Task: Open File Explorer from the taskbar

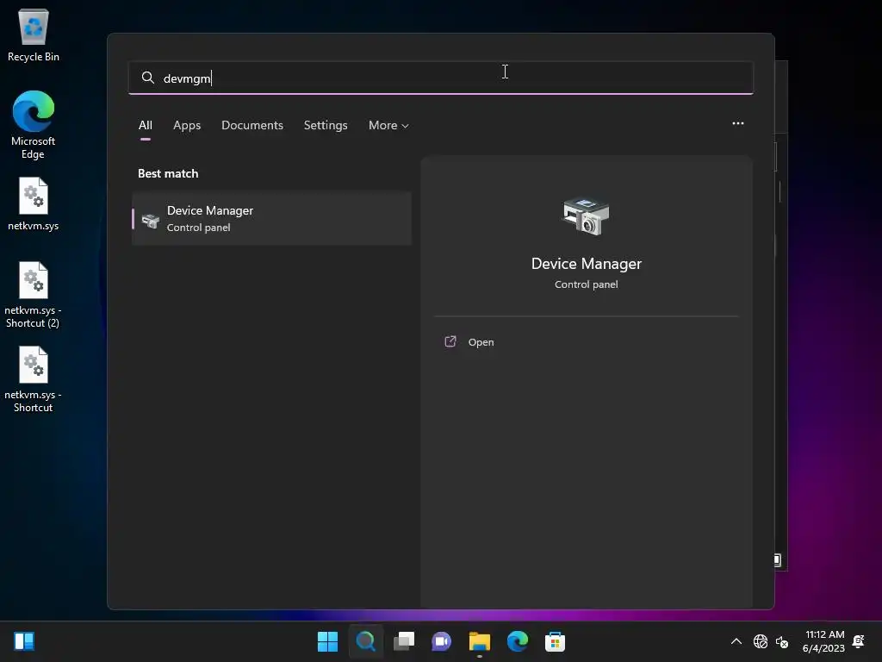Action: click(x=479, y=641)
